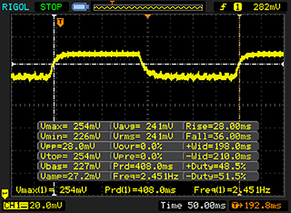Click the Rise=28.00ms measurement cell
291x213 pixels.
point(221,127)
